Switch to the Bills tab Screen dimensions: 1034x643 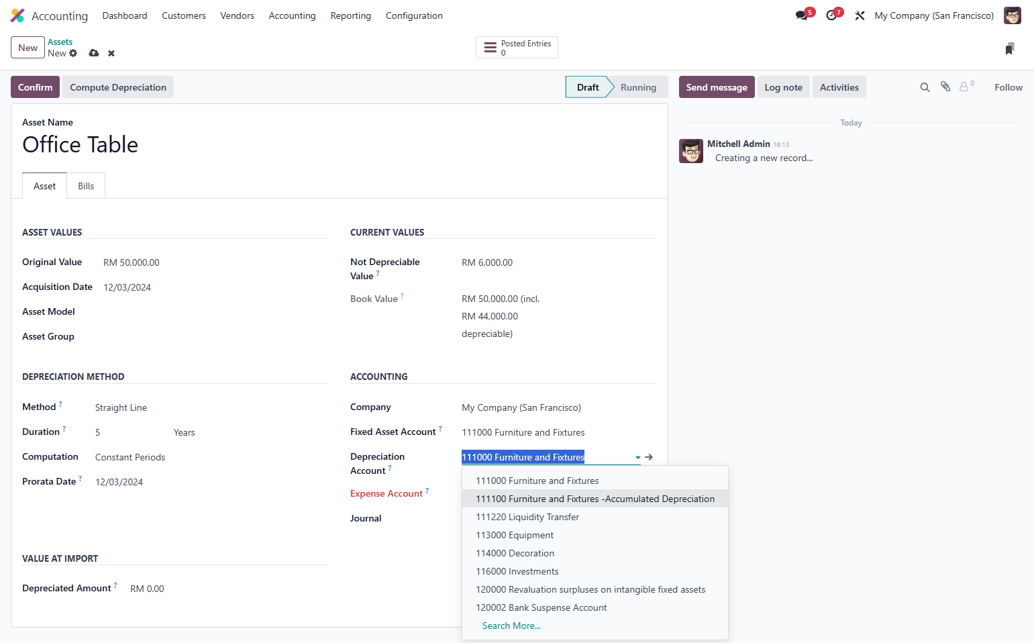86,186
